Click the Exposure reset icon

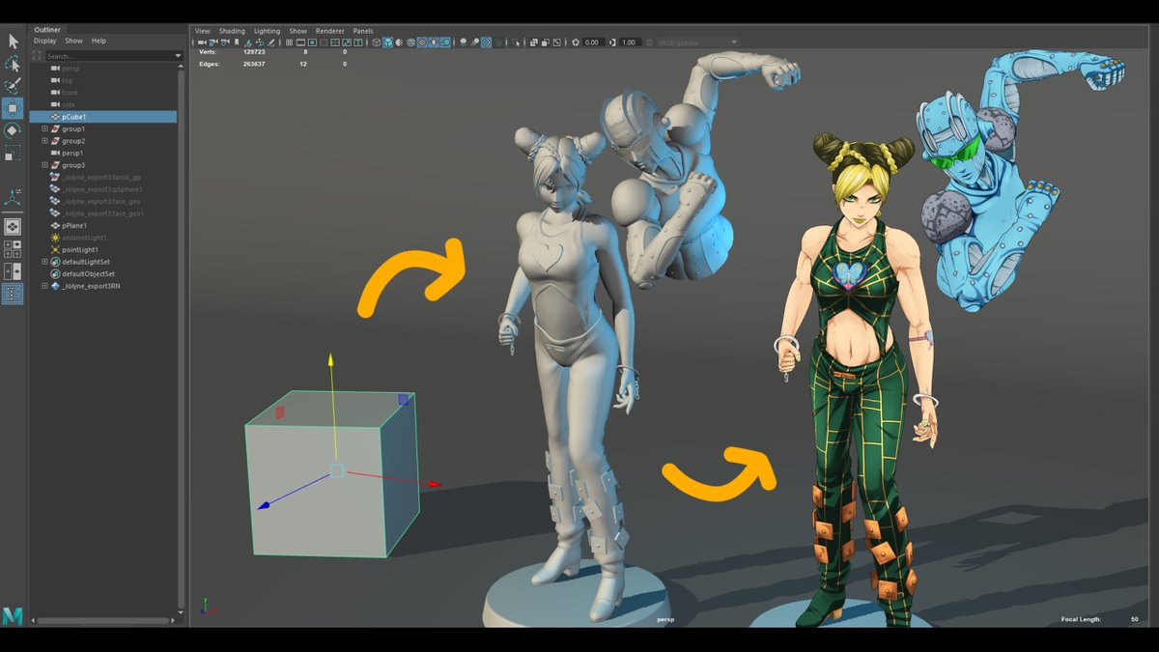coord(575,43)
